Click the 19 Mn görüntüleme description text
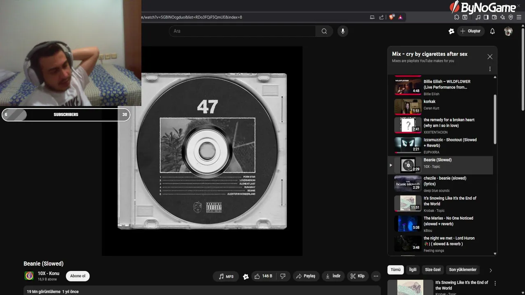This screenshot has height=295, width=525. click(52, 292)
